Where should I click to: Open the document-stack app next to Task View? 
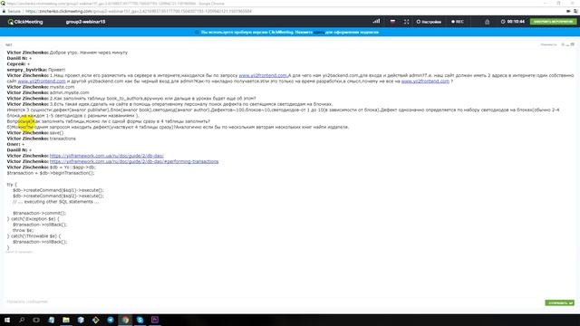(x=51, y=320)
